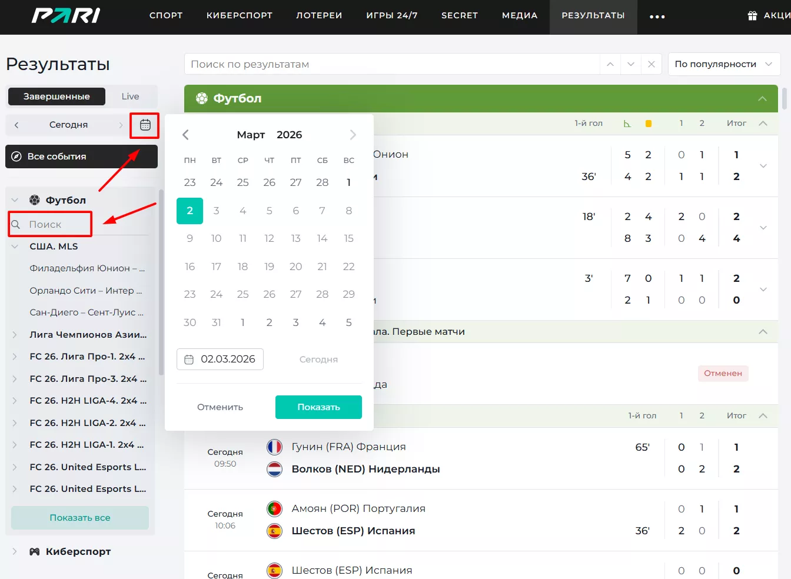Open the Киберспорт top menu item

tap(239, 16)
